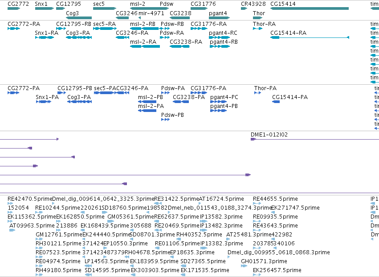Select the CR43928 gene glyph

point(244,8)
